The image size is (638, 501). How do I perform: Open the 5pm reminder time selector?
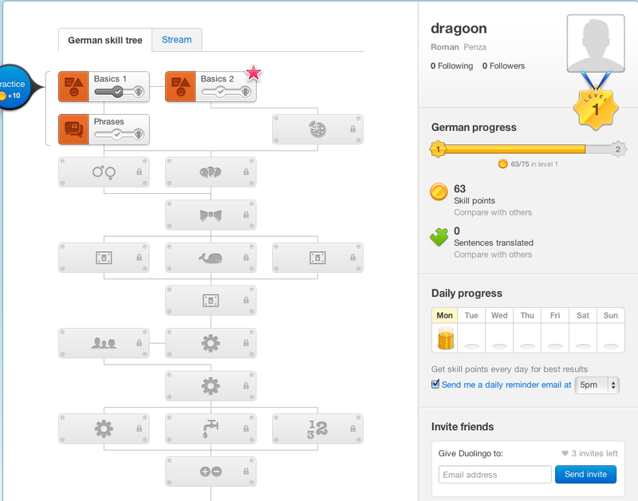click(597, 385)
